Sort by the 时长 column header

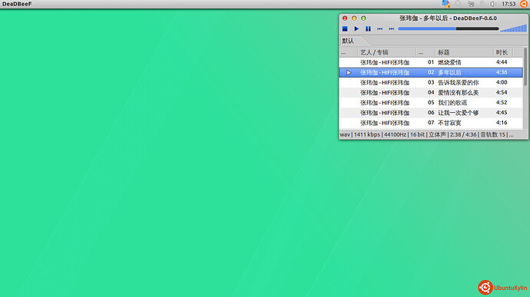click(503, 52)
